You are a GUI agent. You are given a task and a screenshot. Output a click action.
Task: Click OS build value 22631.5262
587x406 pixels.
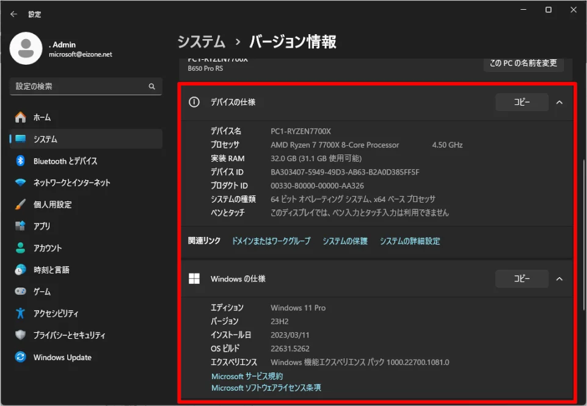(290, 349)
